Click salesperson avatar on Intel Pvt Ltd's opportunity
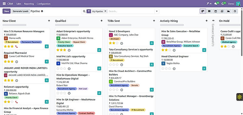This screenshot has width=243, height=115. click(x=99, y=68)
